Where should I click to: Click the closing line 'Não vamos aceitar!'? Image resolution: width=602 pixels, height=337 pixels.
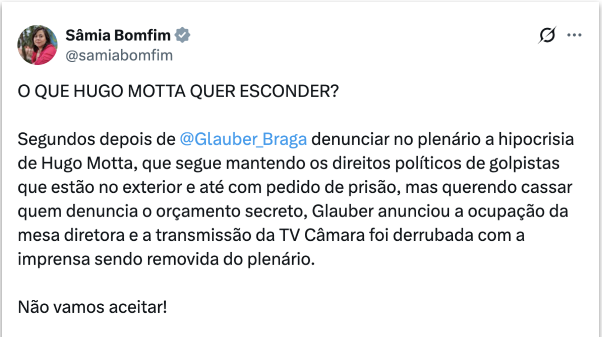click(92, 307)
